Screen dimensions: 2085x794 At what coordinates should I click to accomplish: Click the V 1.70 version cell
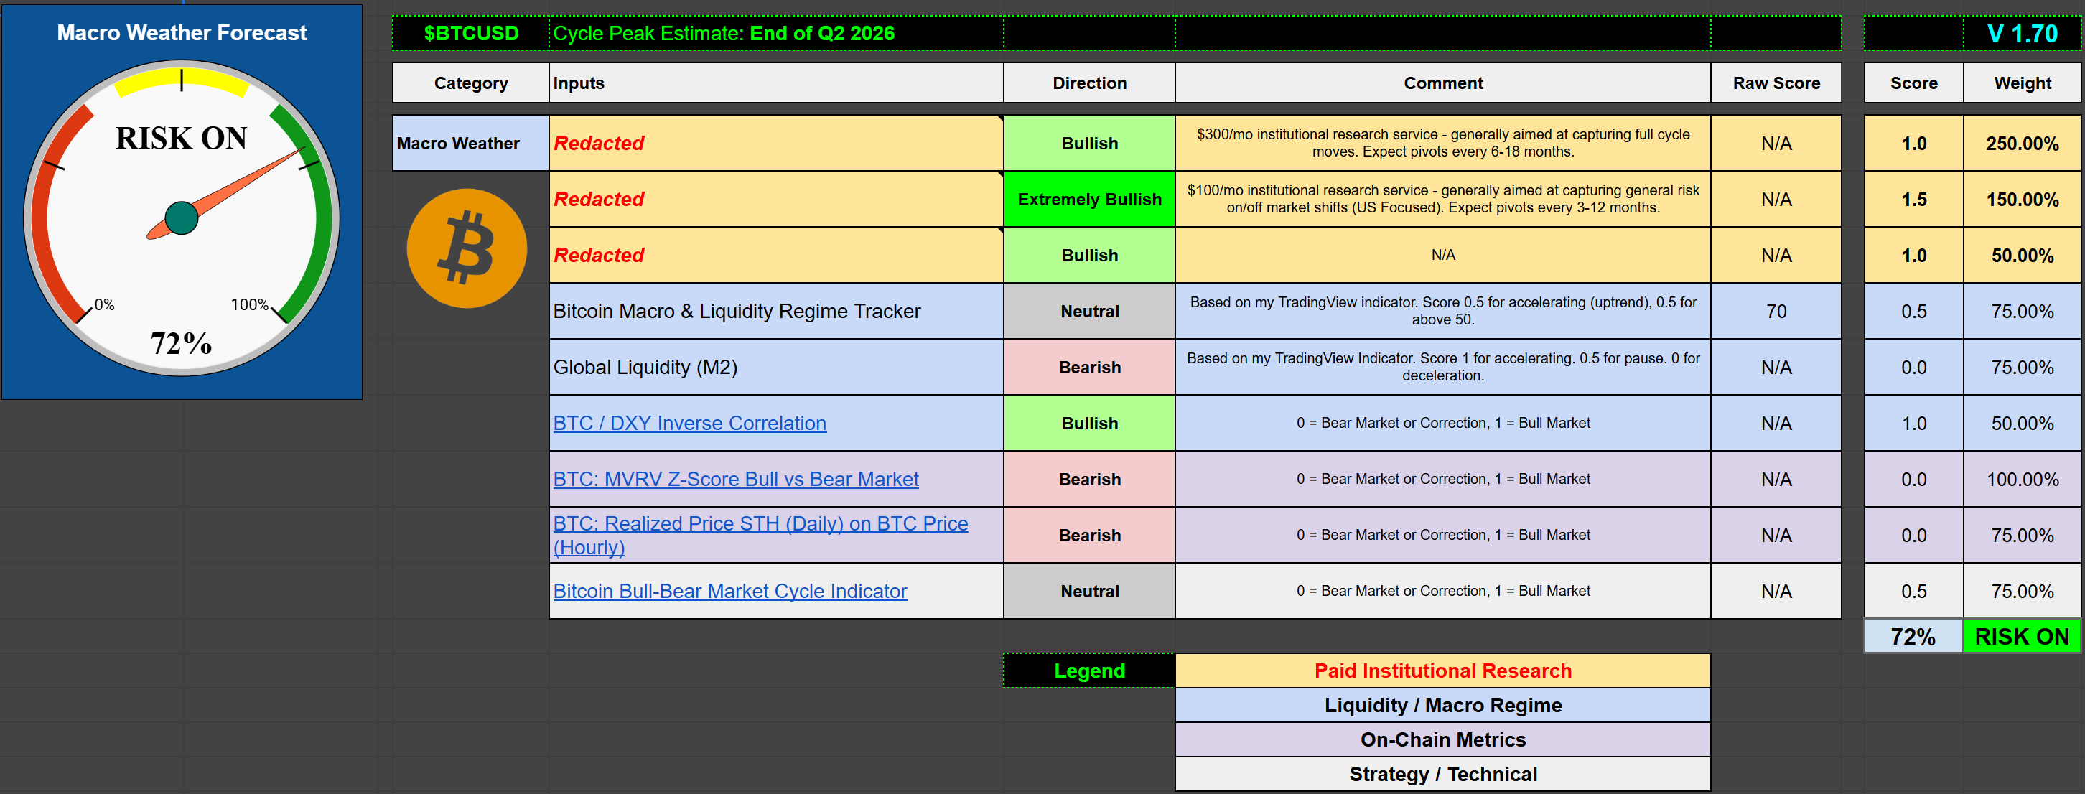(x=2021, y=33)
